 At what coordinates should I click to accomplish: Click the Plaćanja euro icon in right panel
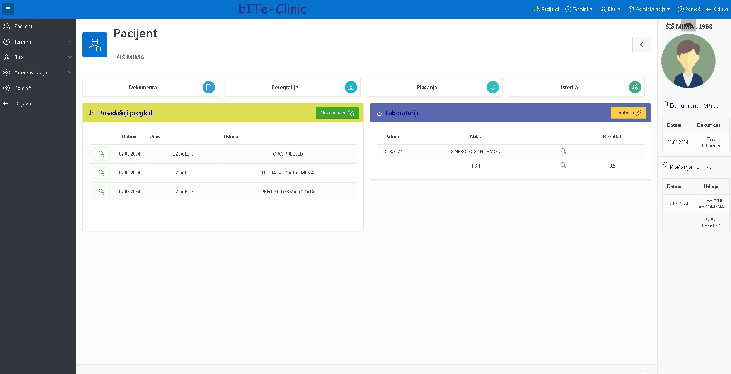pos(665,164)
